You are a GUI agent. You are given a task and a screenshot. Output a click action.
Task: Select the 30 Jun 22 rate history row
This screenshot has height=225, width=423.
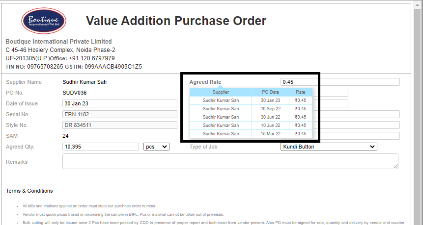[x=251, y=117]
